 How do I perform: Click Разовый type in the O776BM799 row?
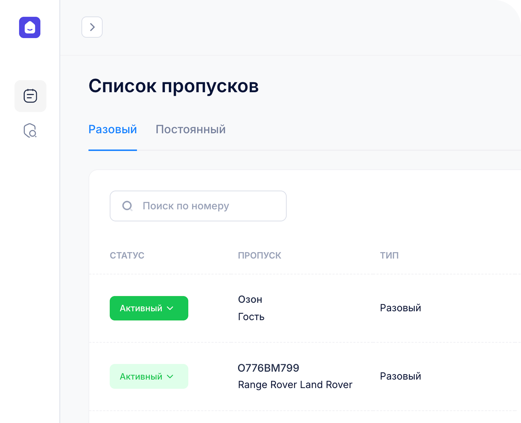400,376
